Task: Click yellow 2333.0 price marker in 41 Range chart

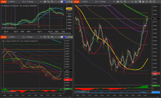Action: (69, 9)
